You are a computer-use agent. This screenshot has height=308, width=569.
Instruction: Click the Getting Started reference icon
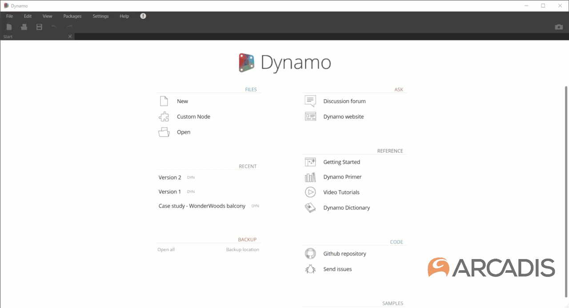[310, 162]
